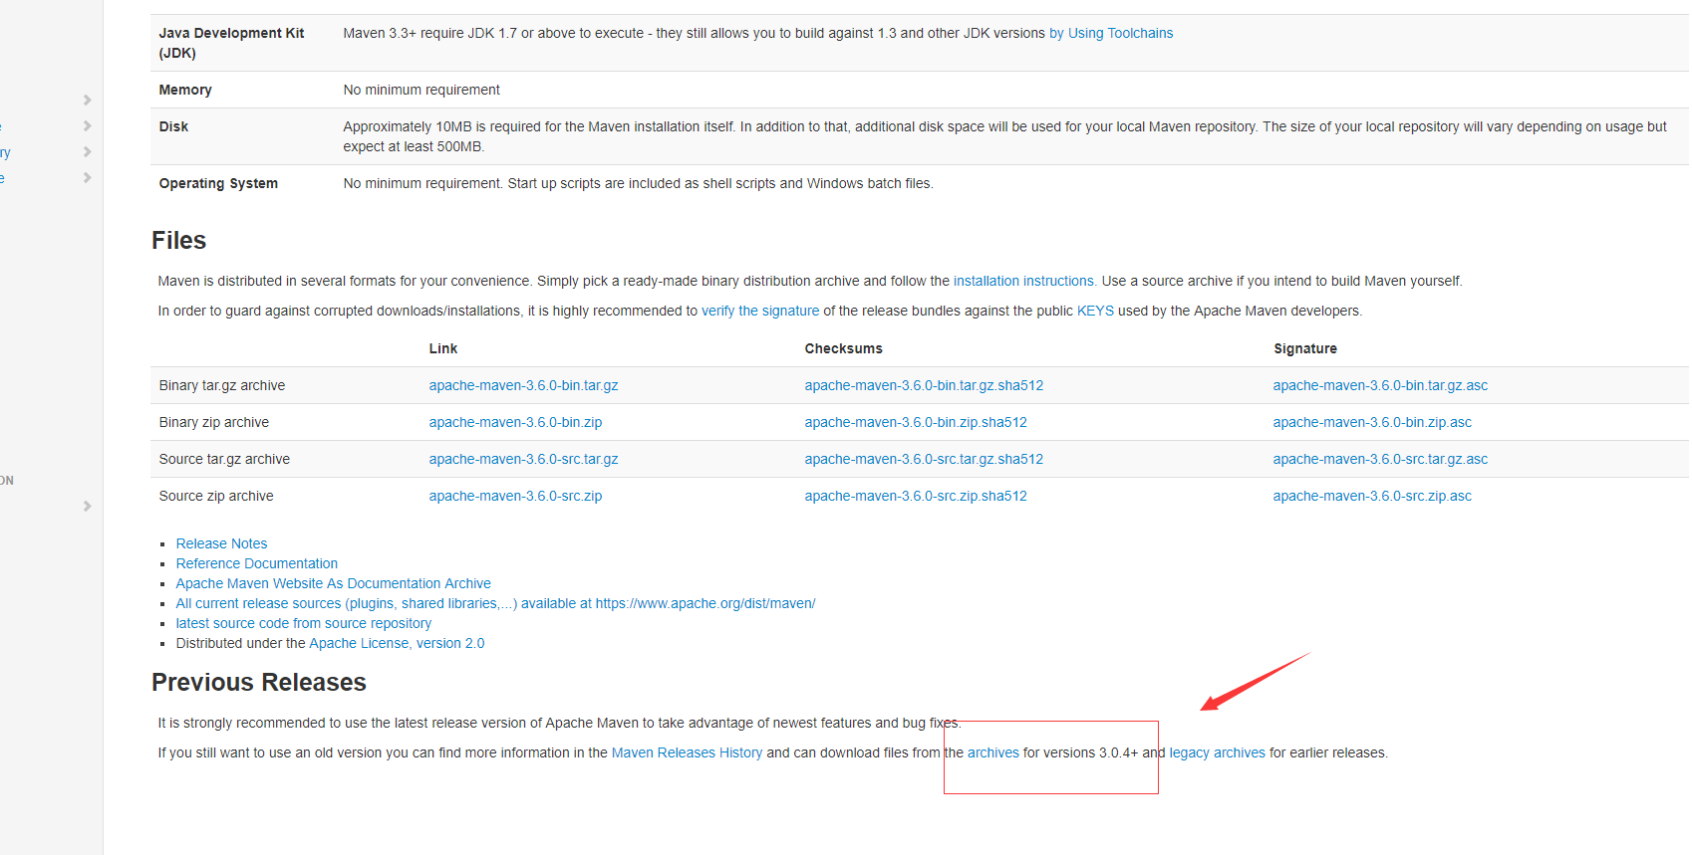
Task: Open the 'archives' link for versions 3.0.4+
Action: pyautogui.click(x=993, y=752)
